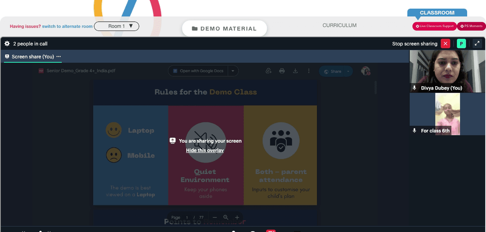This screenshot has width=486, height=232.
Task: Open the CURRICULUM tab
Action: point(339,25)
